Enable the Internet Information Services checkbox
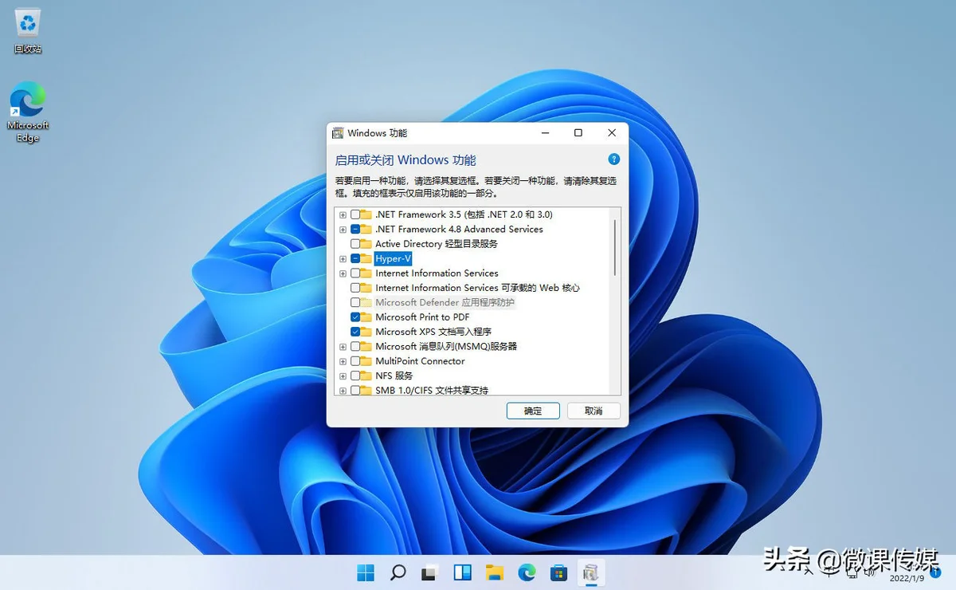The height and width of the screenshot is (590, 956). (x=355, y=273)
